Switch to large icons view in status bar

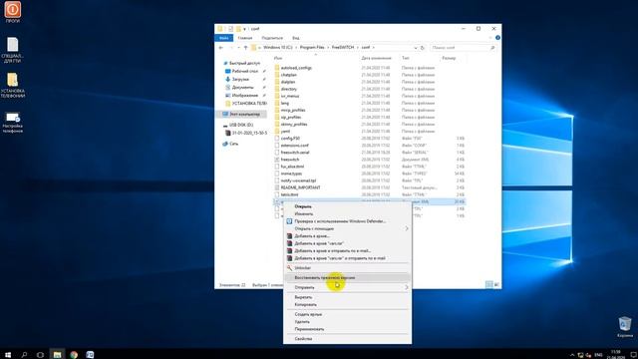point(496,284)
